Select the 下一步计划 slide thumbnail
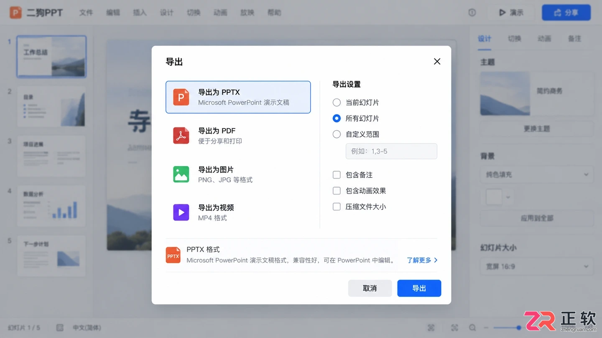 51,255
